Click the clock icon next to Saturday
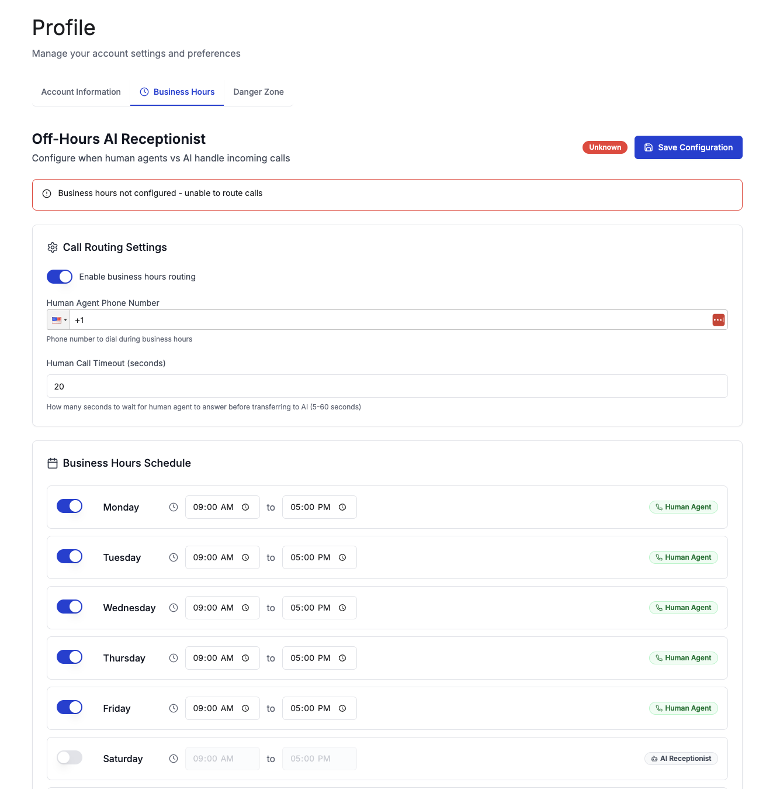The image size is (773, 789). click(x=174, y=759)
